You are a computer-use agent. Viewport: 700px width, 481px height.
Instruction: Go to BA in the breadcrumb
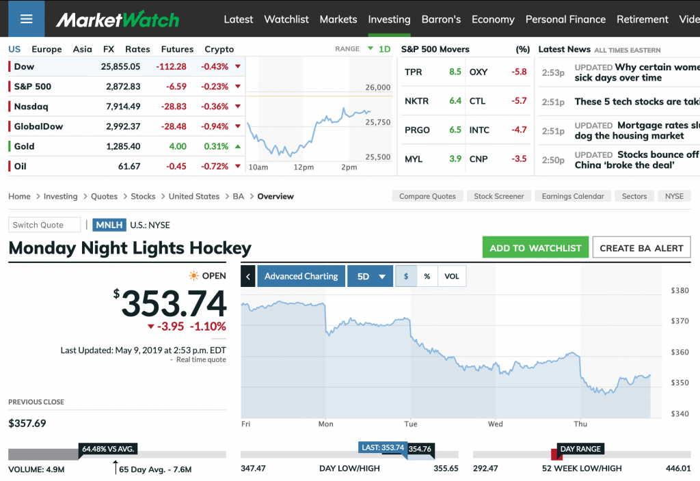pos(239,196)
